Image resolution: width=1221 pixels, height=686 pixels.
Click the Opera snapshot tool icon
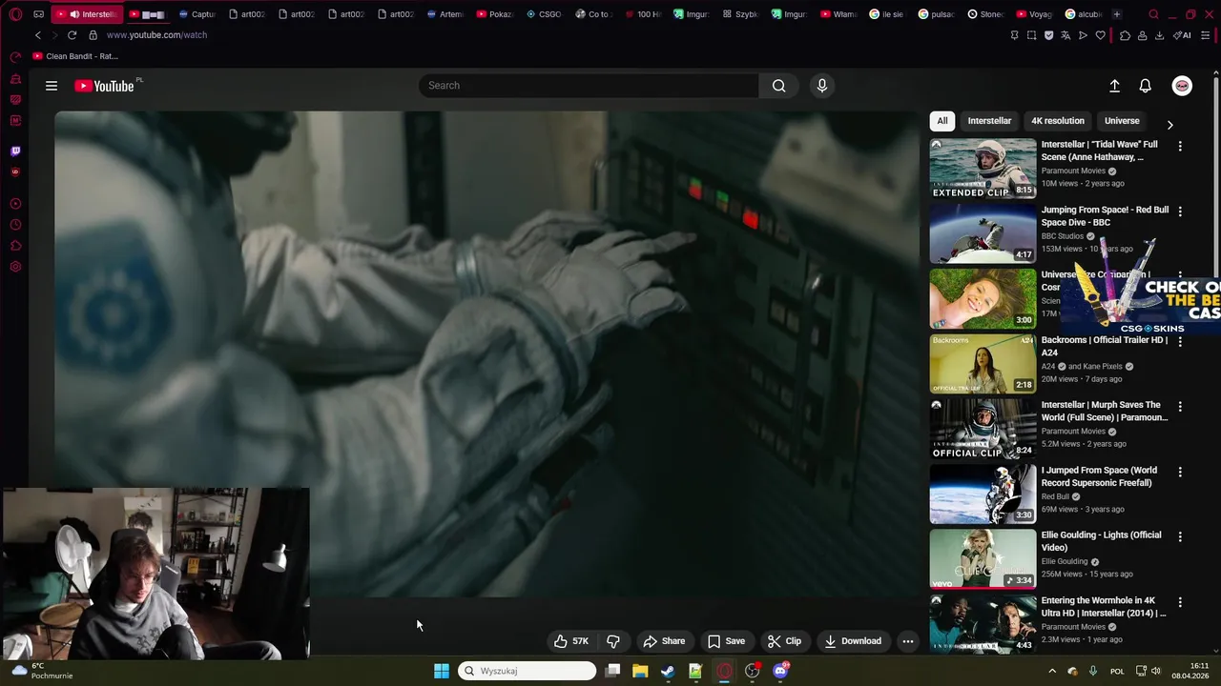coord(1031,35)
